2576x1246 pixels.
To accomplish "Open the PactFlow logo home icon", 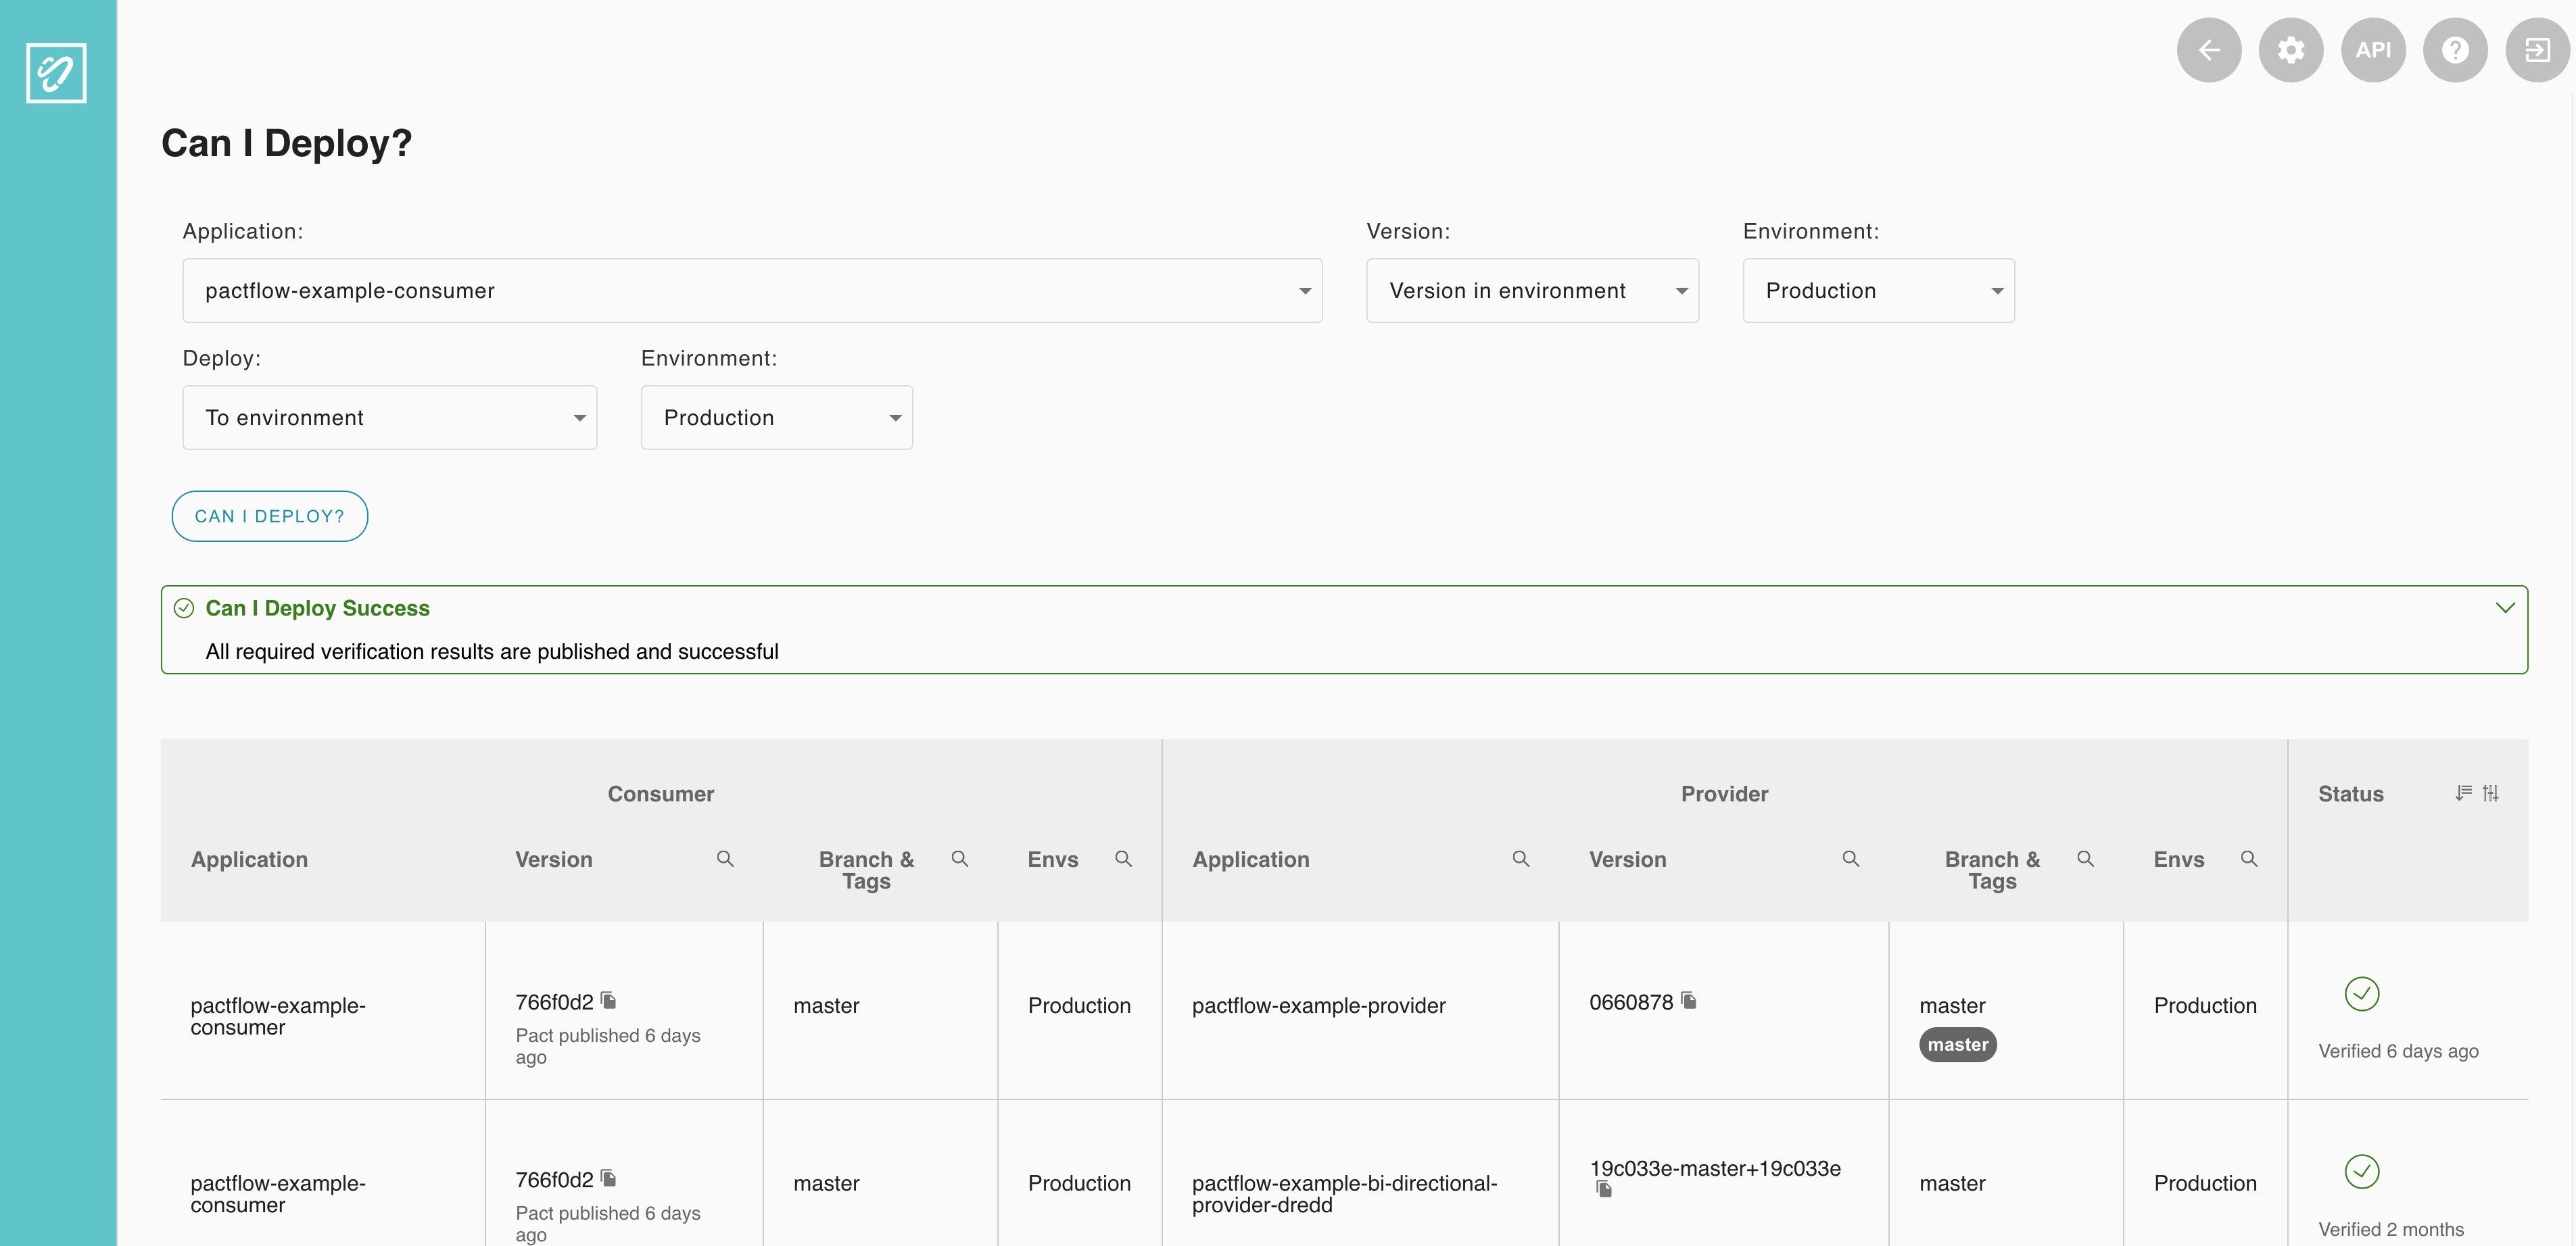I will tap(56, 72).
